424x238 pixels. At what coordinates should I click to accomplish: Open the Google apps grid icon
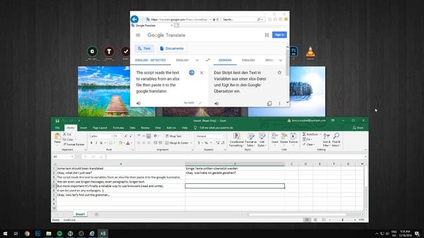[267, 35]
